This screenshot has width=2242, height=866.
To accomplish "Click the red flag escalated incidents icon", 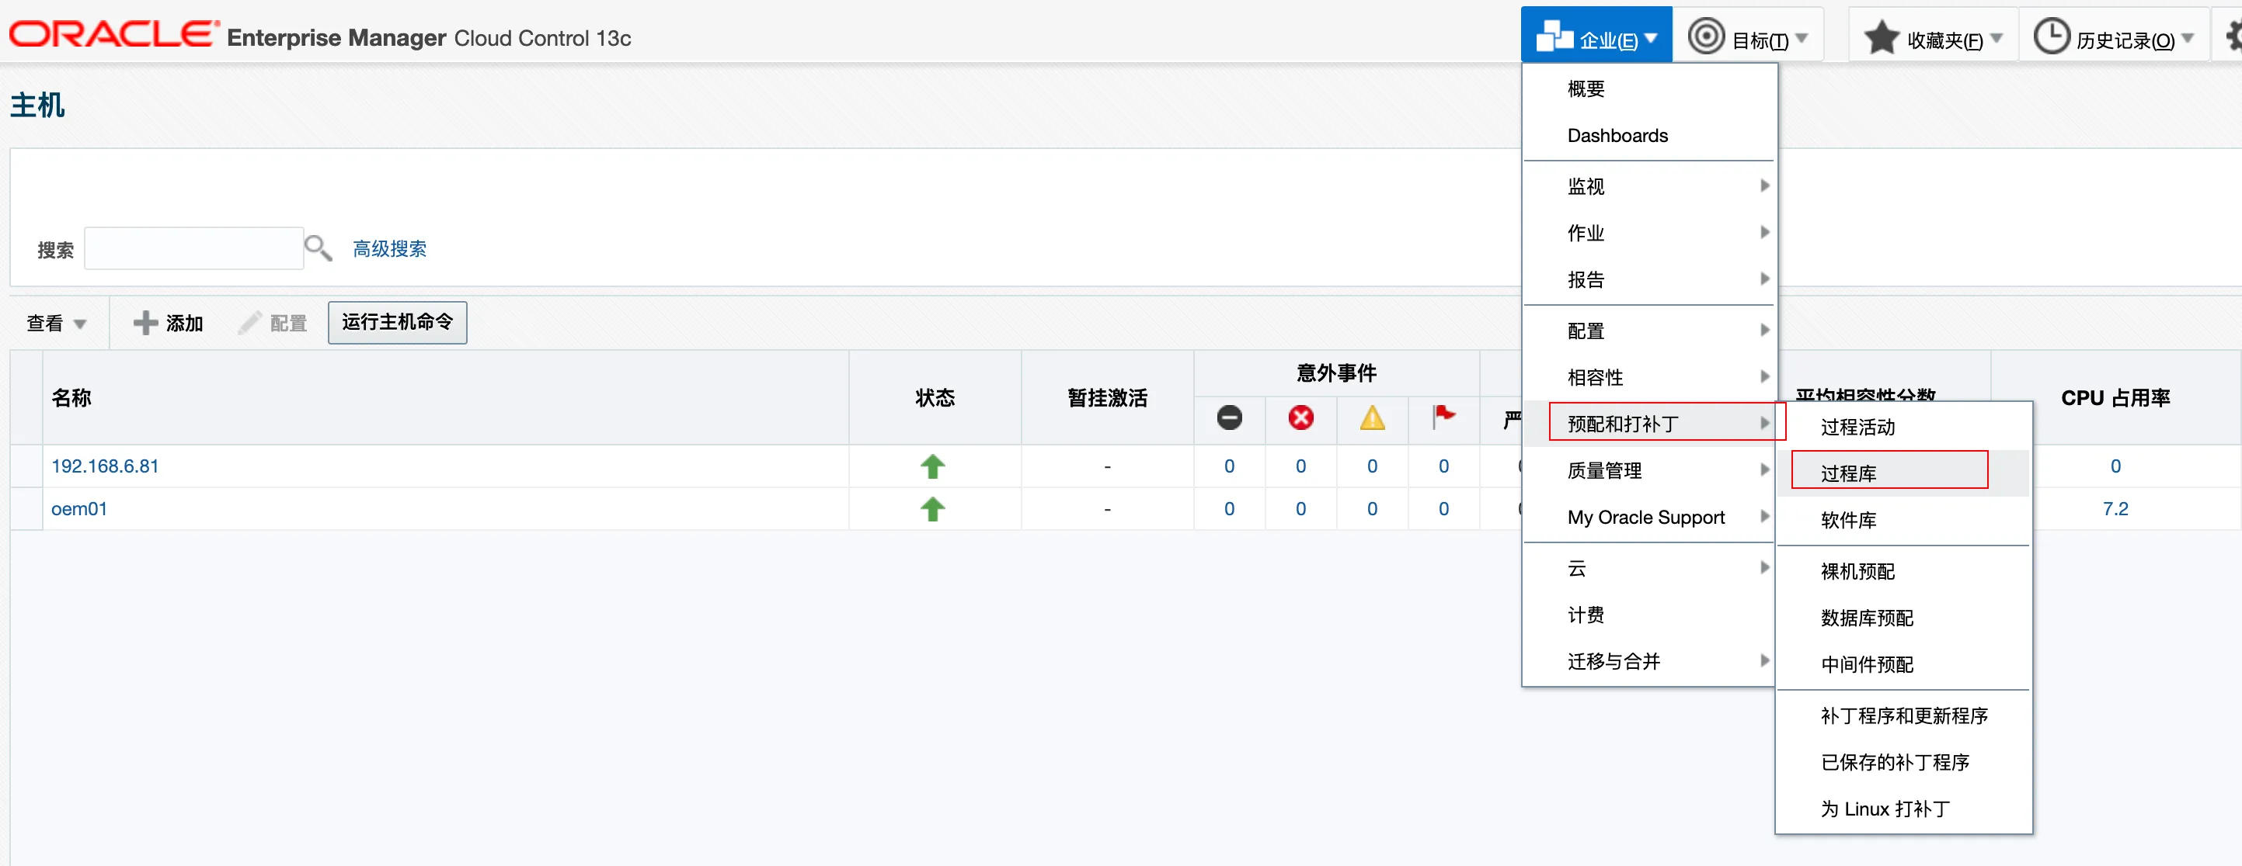I will [1443, 417].
